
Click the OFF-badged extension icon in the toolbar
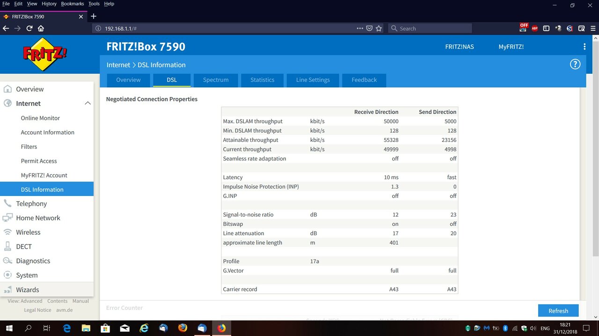[523, 28]
